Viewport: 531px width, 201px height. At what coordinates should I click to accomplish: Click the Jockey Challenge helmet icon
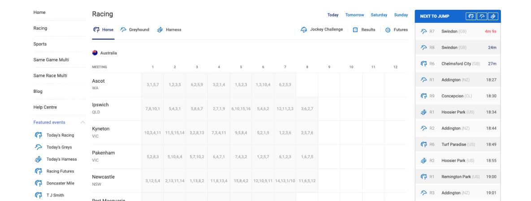[304, 30]
